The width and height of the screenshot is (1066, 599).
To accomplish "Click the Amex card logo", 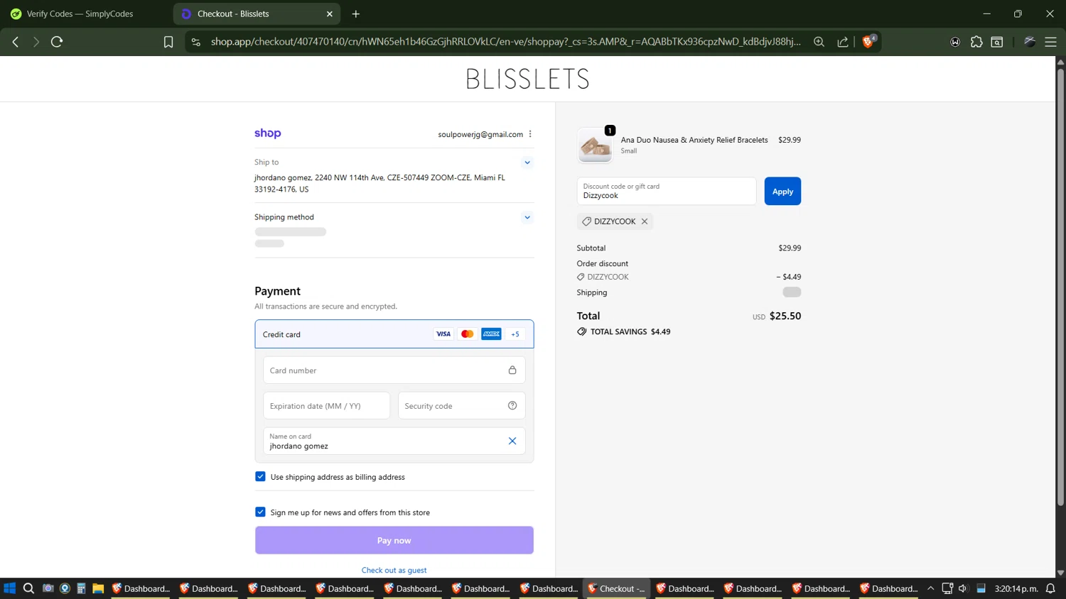I will 491,334.
